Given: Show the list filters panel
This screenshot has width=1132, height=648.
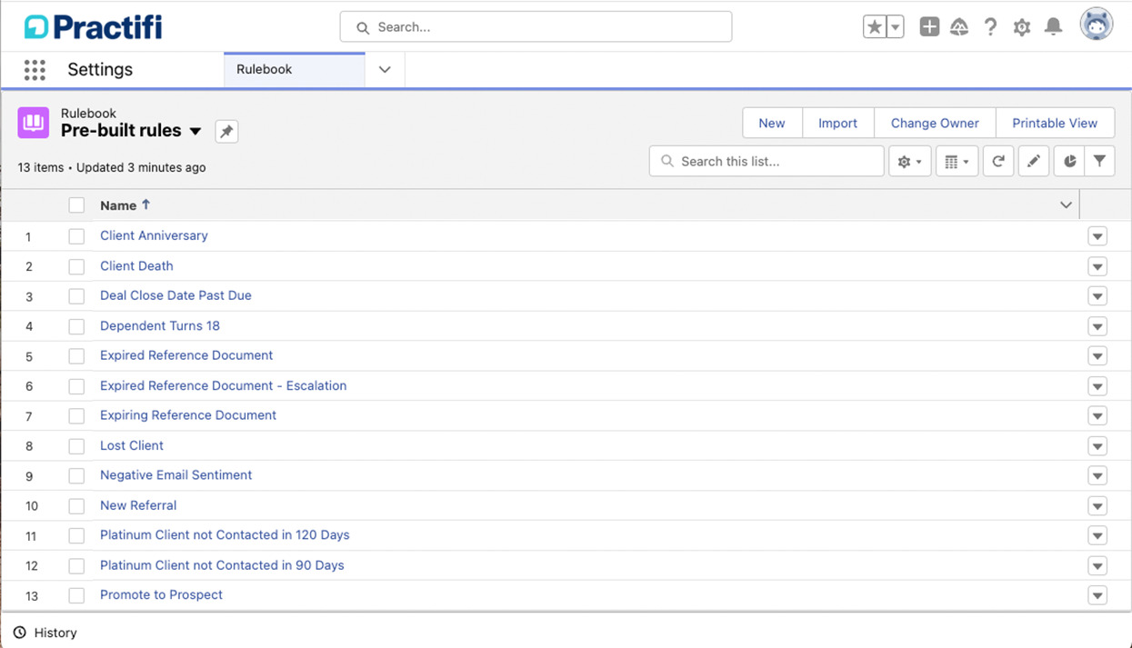Looking at the screenshot, I should coord(1099,162).
